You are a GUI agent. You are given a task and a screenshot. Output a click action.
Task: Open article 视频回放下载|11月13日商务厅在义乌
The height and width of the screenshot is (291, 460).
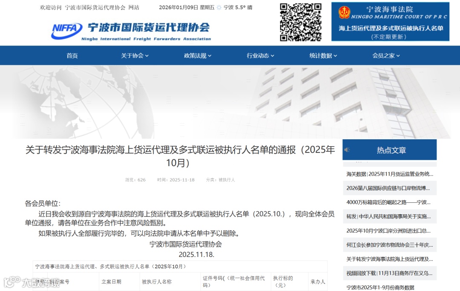tap(390, 273)
